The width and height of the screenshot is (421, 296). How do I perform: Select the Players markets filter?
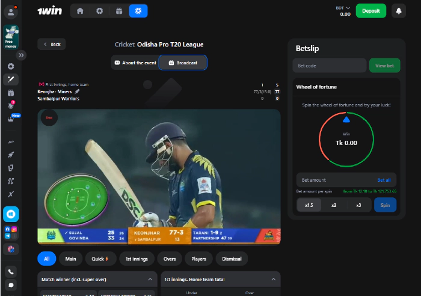198,259
